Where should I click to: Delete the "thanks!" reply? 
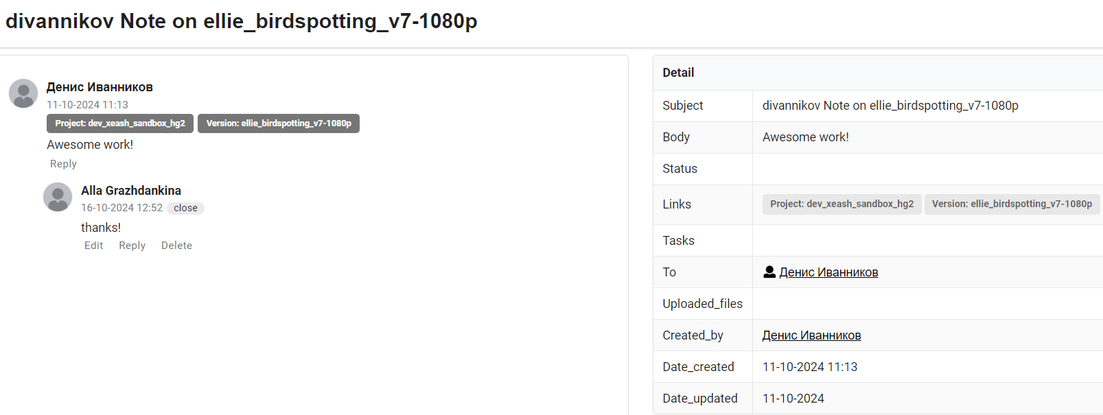pos(176,246)
